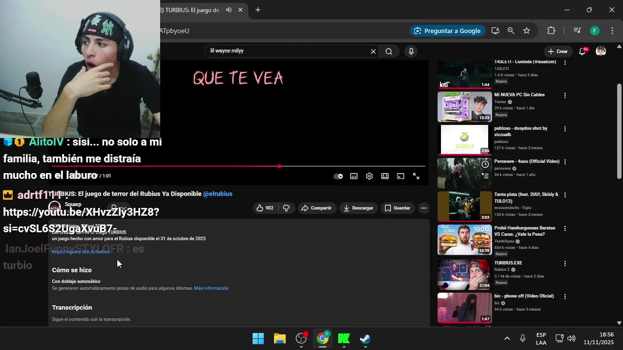623x350 pixels.
Task: Open File Explorer from the taskbar
Action: tap(280, 338)
